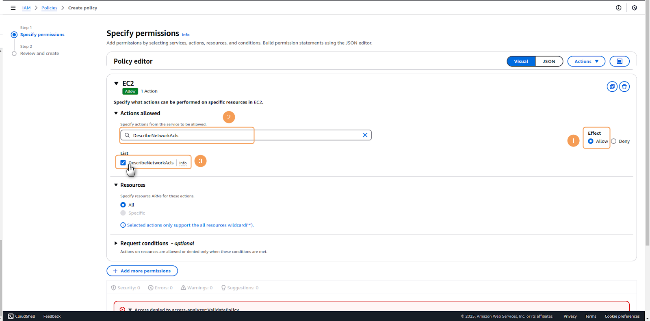The image size is (650, 321).
Task: Clear the DescribeNetworkAcls search text
Action: [365, 135]
